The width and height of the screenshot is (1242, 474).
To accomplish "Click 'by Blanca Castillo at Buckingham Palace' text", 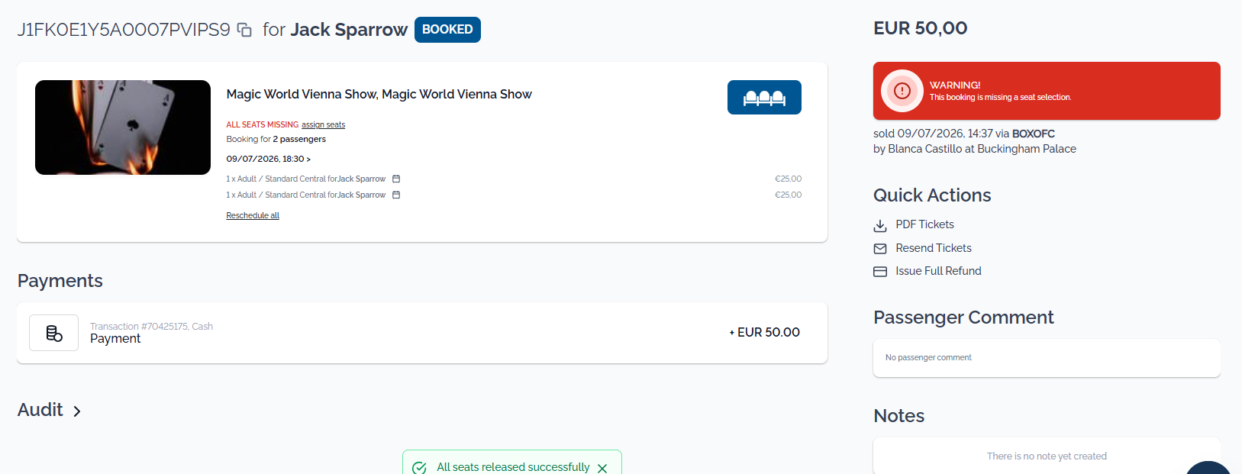I will (x=974, y=149).
